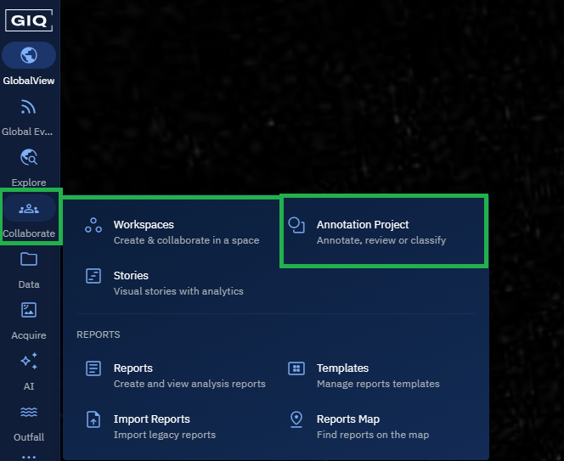Click Import Reports option
The image size is (564, 461).
(x=151, y=419)
